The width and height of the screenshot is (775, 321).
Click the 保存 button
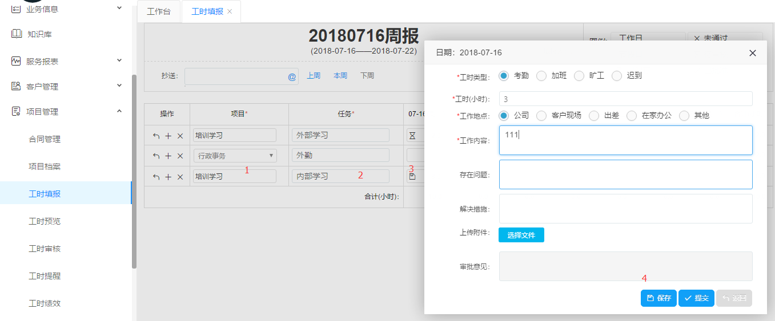[x=658, y=298]
